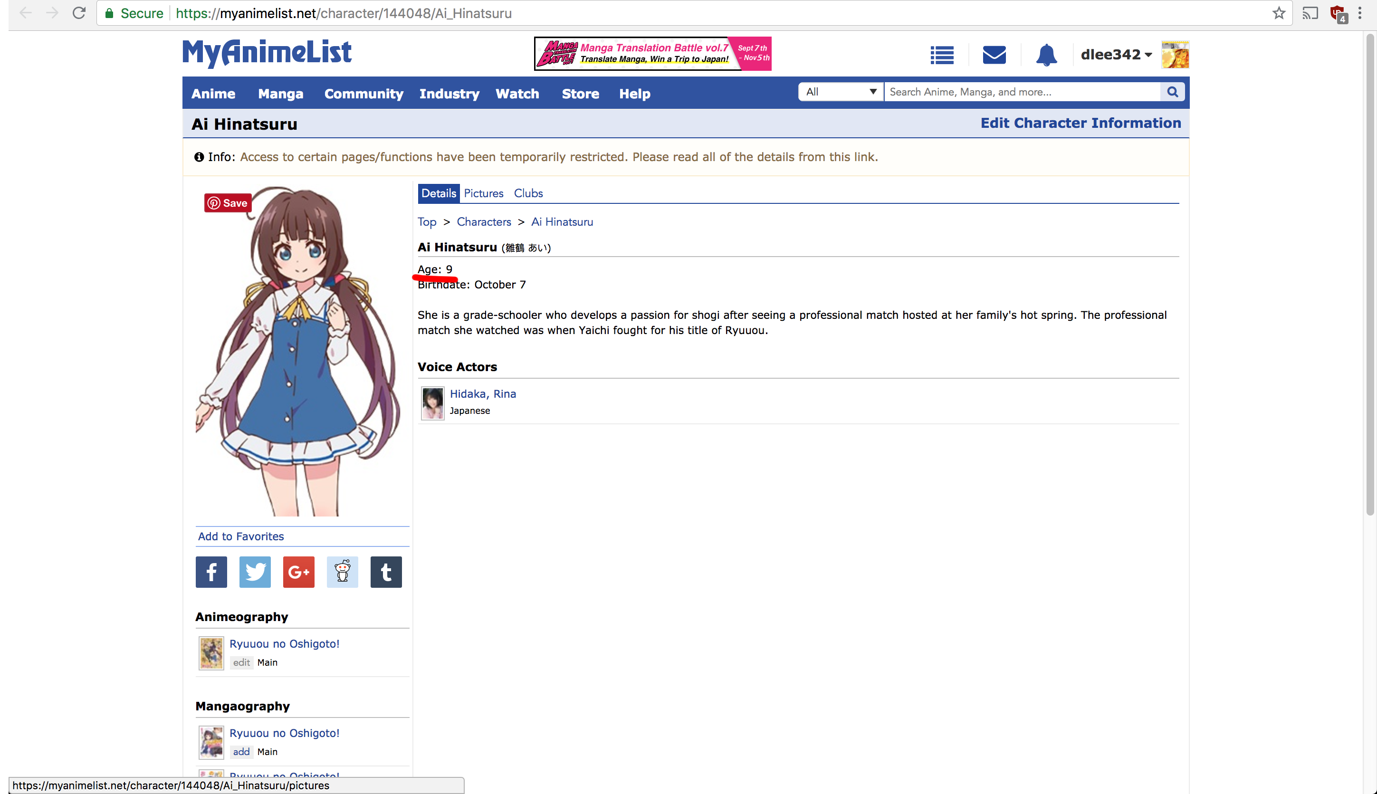Viewport: 1377px width, 794px height.
Task: Expand the dlee342 user menu
Action: (1116, 55)
